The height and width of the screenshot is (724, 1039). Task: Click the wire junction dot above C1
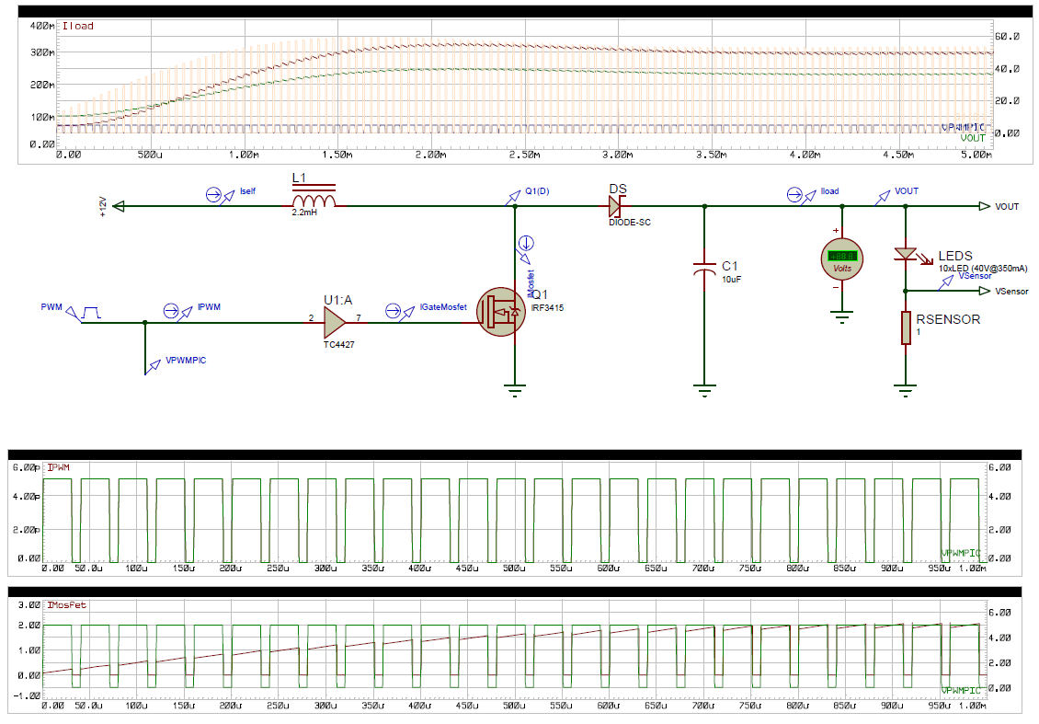point(704,206)
